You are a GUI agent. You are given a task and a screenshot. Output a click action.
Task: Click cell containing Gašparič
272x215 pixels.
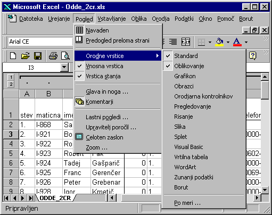[x=108, y=163]
